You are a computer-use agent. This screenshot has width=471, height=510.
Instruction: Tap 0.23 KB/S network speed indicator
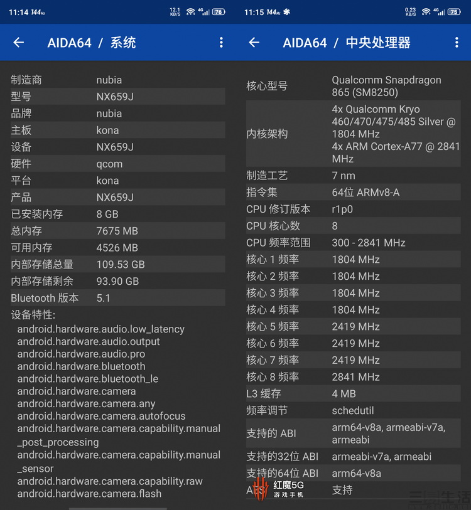pyautogui.click(x=411, y=12)
